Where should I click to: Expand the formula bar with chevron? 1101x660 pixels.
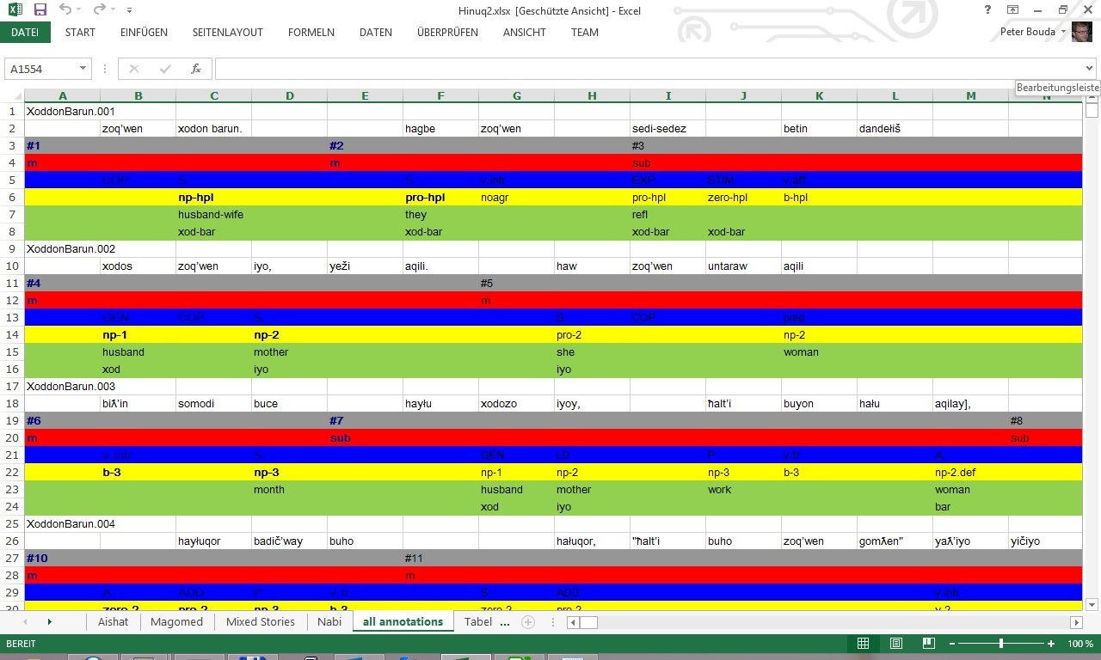[1090, 69]
